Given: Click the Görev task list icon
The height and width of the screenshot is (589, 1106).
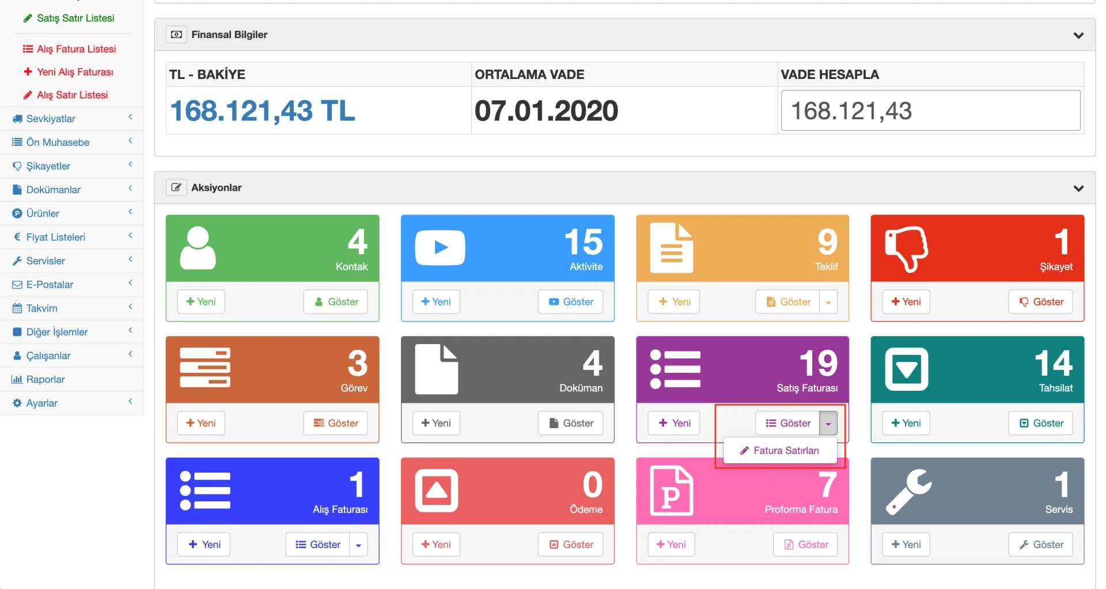Looking at the screenshot, I should pyautogui.click(x=205, y=368).
